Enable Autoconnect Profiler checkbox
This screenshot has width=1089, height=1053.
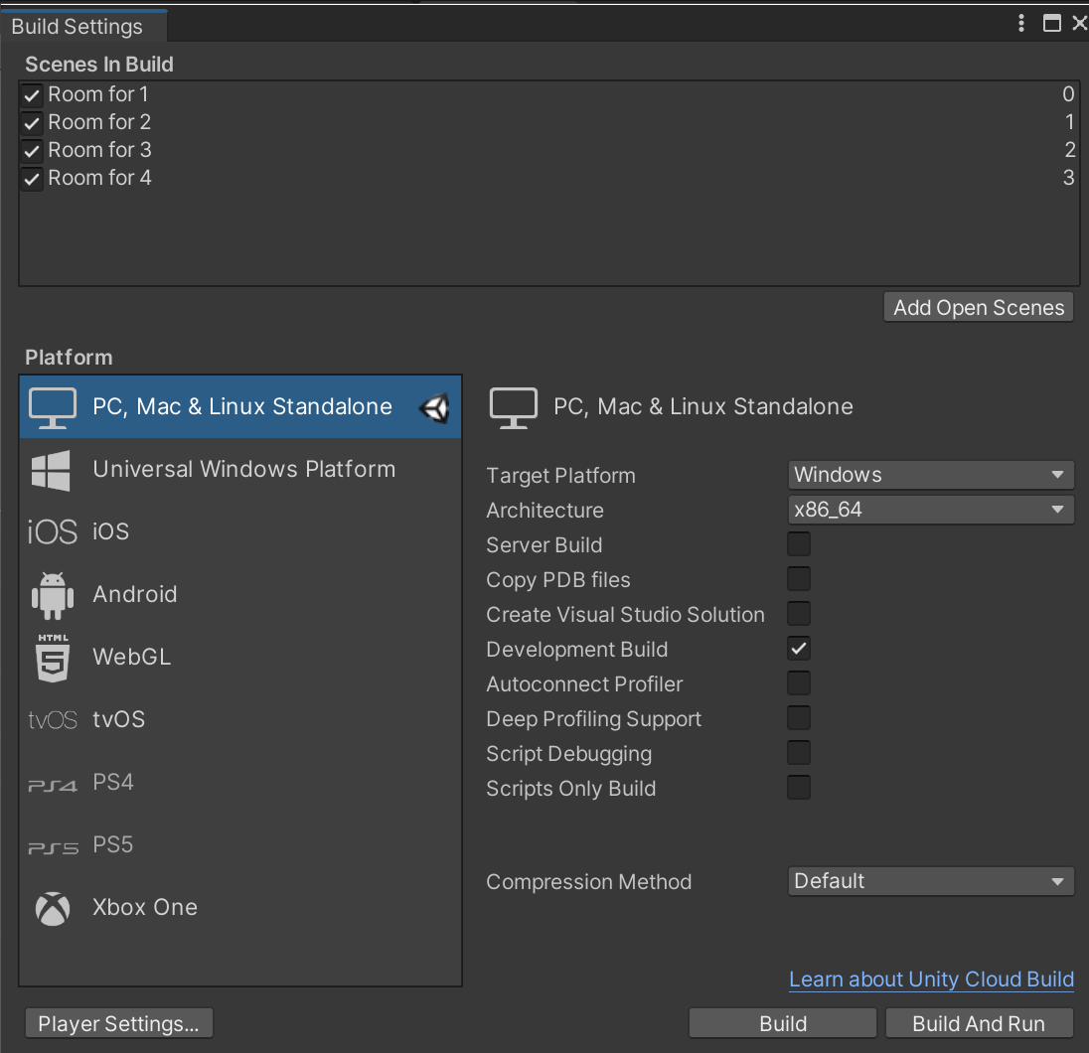pyautogui.click(x=799, y=682)
